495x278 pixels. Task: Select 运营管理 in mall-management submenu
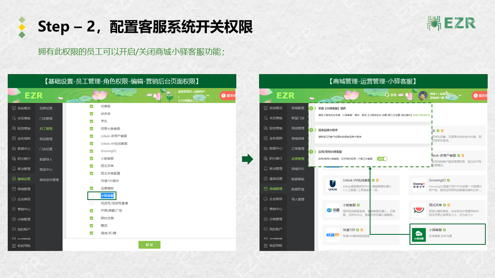point(298,159)
